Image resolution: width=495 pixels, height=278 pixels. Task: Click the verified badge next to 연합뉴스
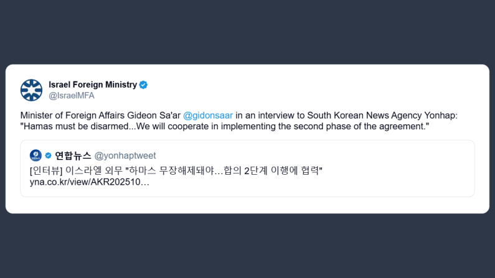pos(48,155)
